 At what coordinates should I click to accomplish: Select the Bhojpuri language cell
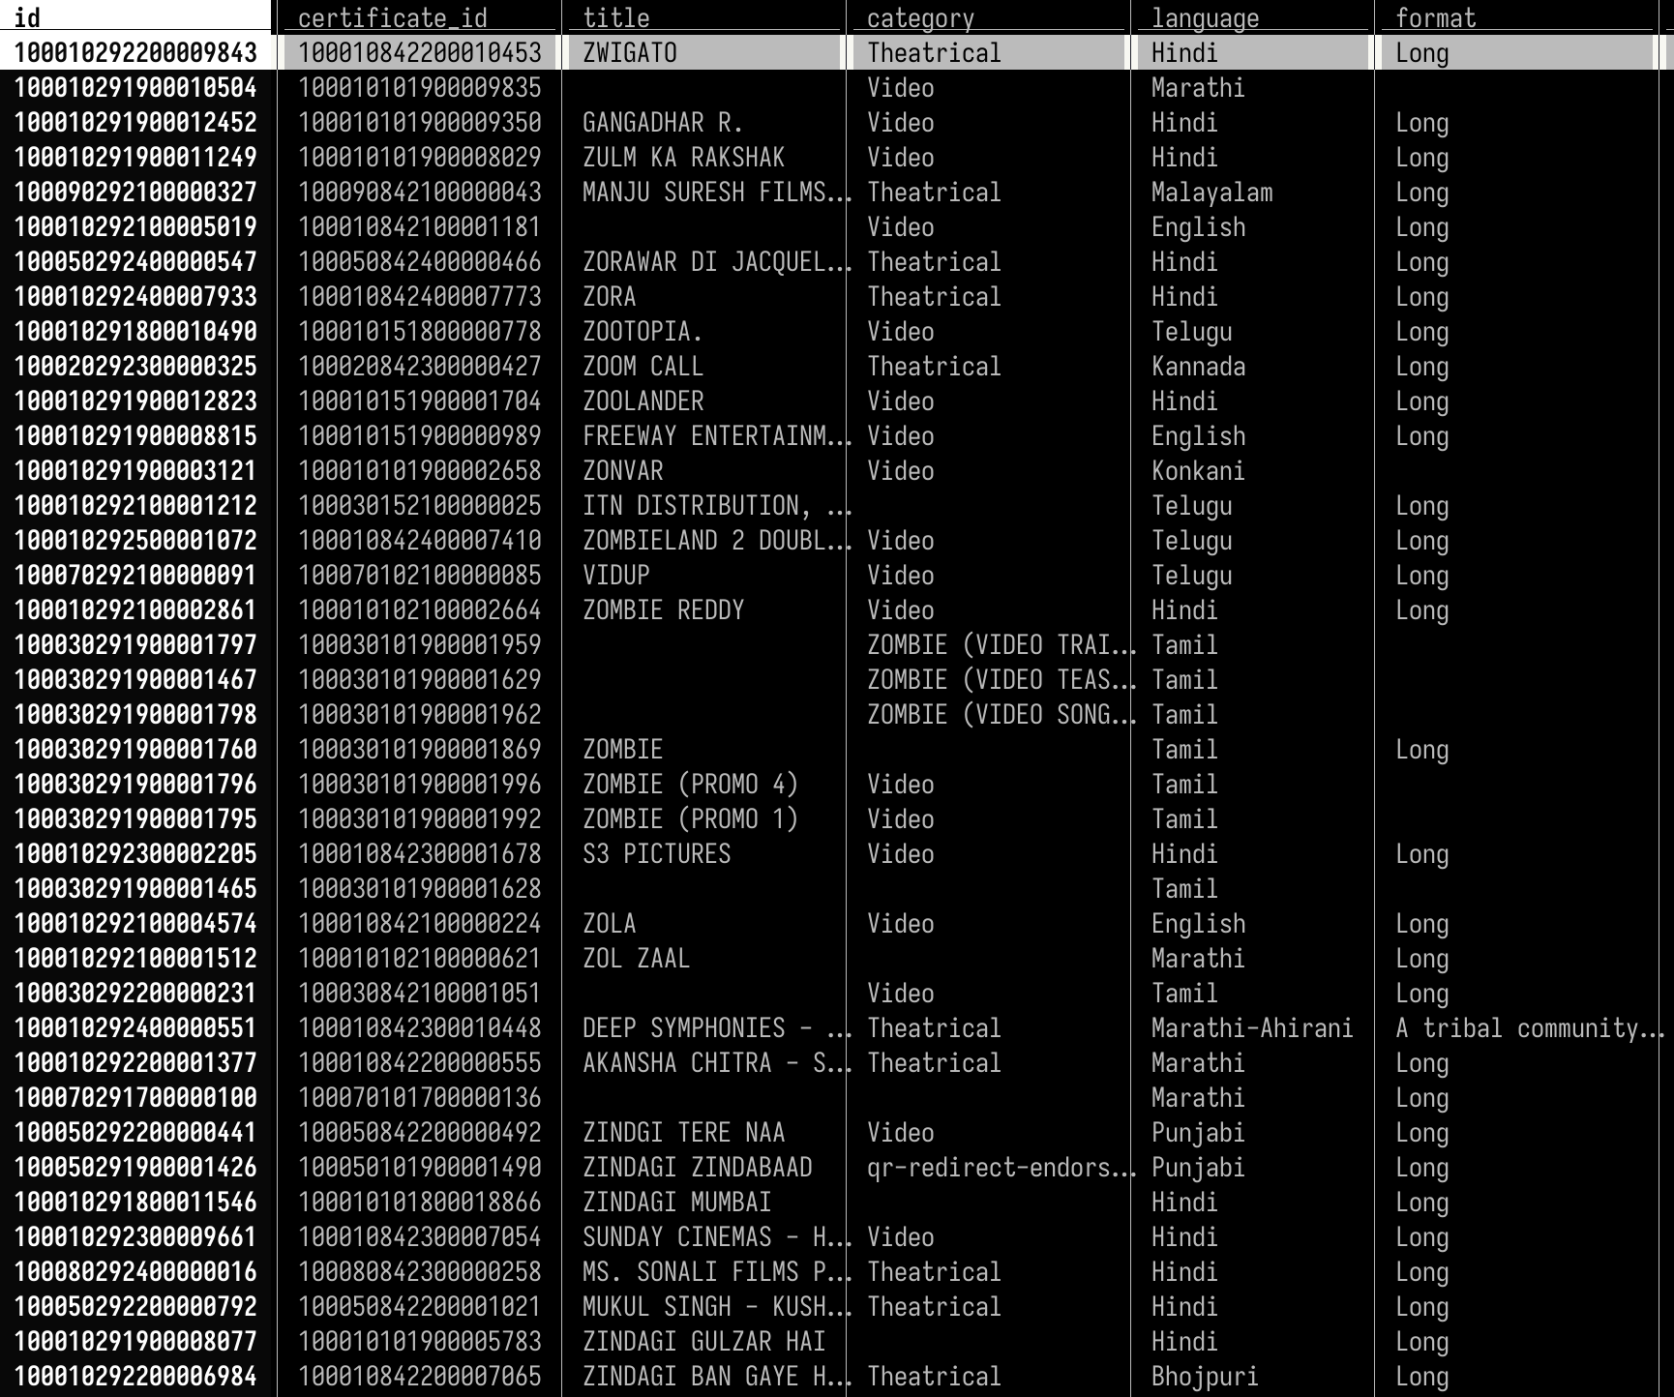(1204, 1377)
